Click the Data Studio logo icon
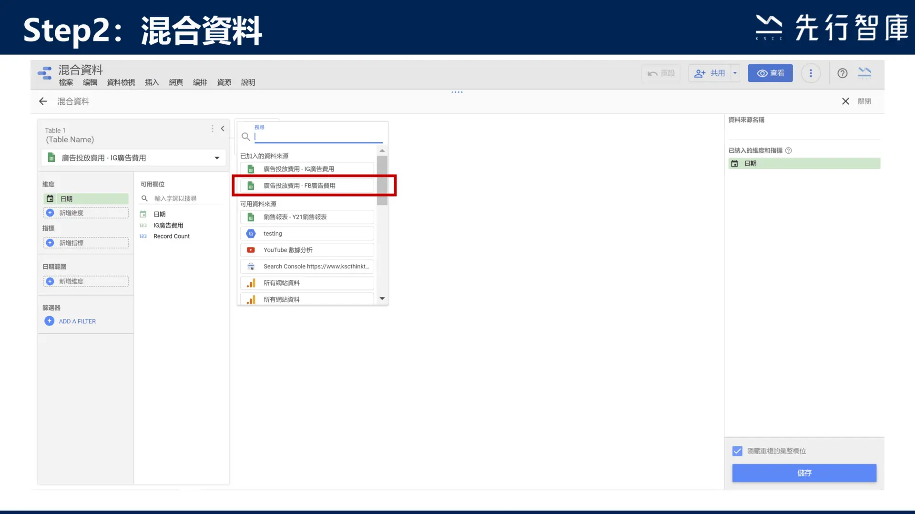 click(x=45, y=73)
